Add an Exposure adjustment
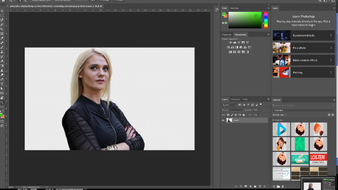 pos(243,43)
